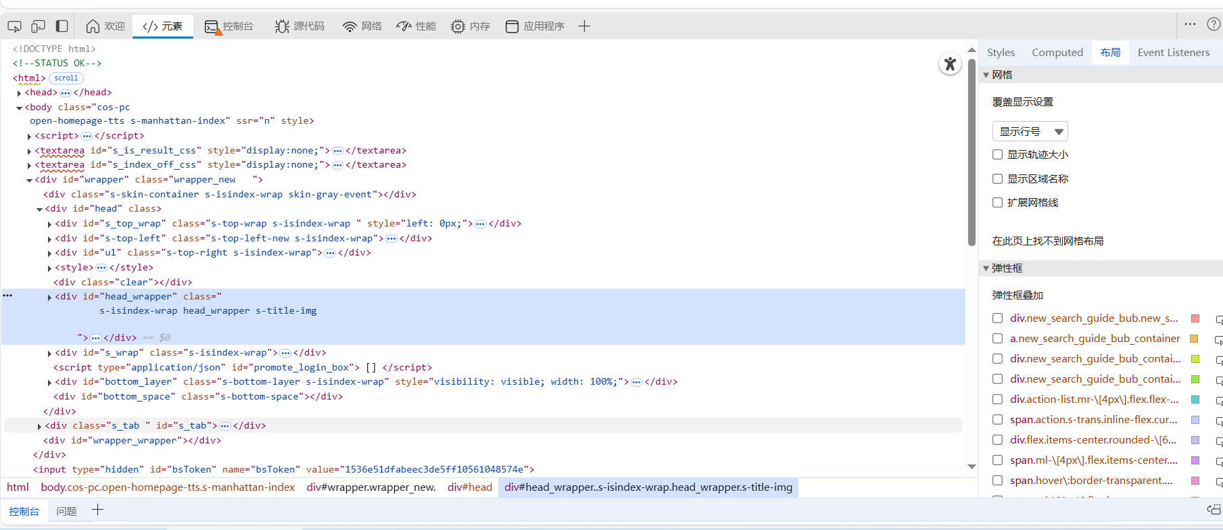Click ellipsis actions for selected head_wrapper node
Screen dimensions: 1223x530
(7, 295)
